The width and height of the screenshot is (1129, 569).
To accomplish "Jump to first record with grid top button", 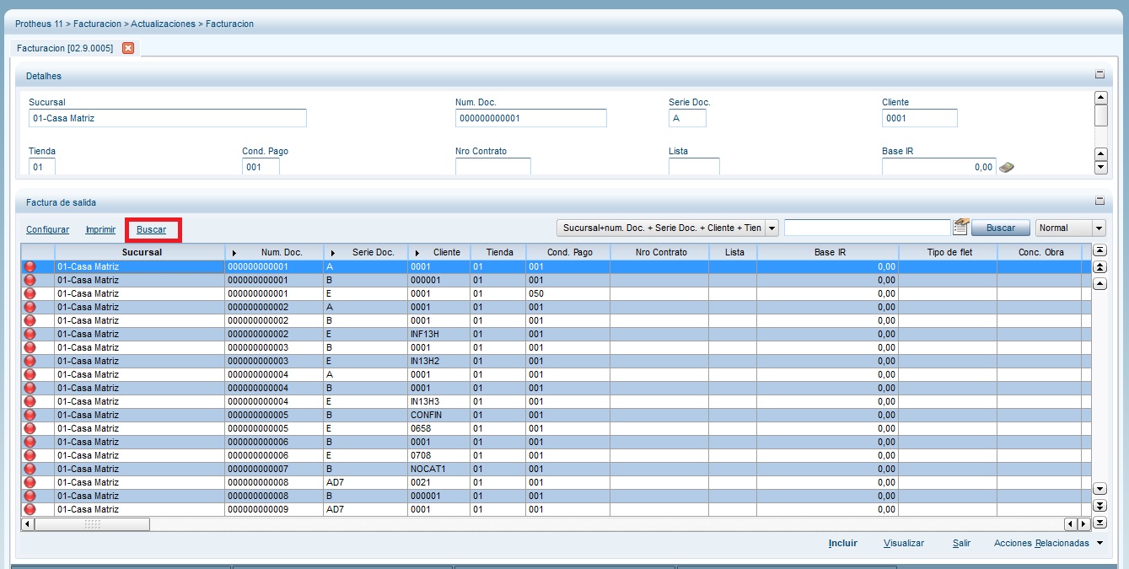I will click(x=1099, y=250).
